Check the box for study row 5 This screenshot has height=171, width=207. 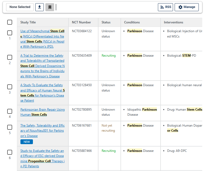click(x=10, y=127)
